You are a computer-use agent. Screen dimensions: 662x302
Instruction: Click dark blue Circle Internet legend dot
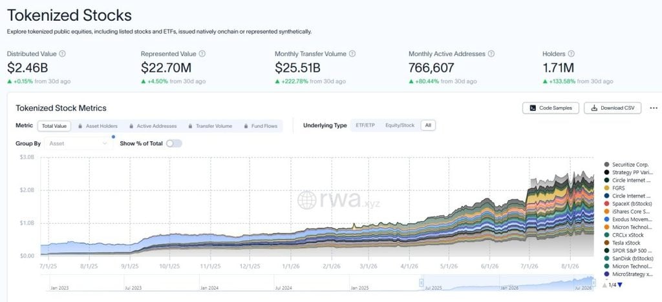606,196
